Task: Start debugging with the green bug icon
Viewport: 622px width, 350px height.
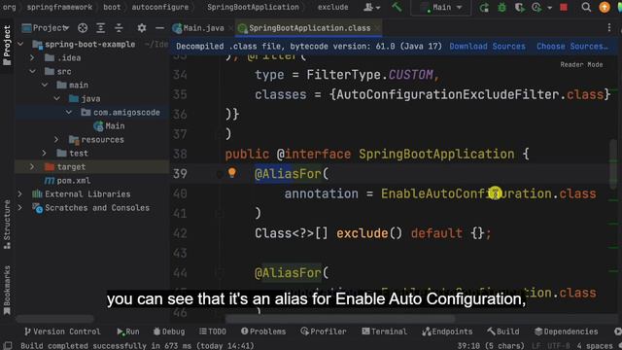Action: (x=501, y=7)
